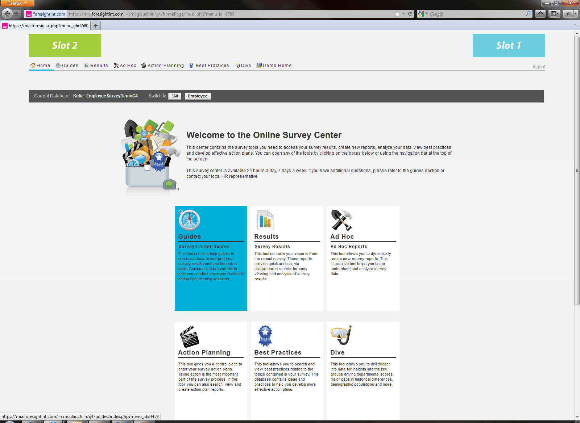
Task: Click the clapperboard icon on Action Planning card
Action: tap(190, 337)
